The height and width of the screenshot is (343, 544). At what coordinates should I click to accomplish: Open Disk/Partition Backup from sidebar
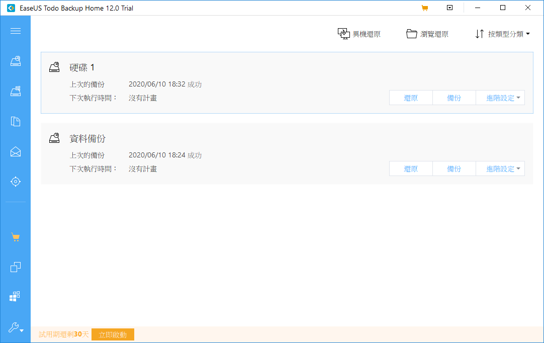tap(15, 61)
